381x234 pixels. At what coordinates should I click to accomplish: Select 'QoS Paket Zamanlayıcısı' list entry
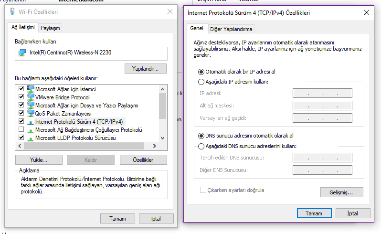click(63, 114)
